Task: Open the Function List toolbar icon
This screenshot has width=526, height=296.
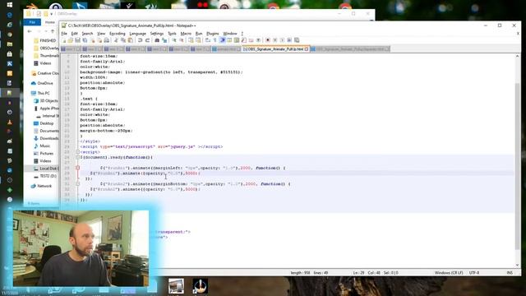Action: (x=244, y=40)
